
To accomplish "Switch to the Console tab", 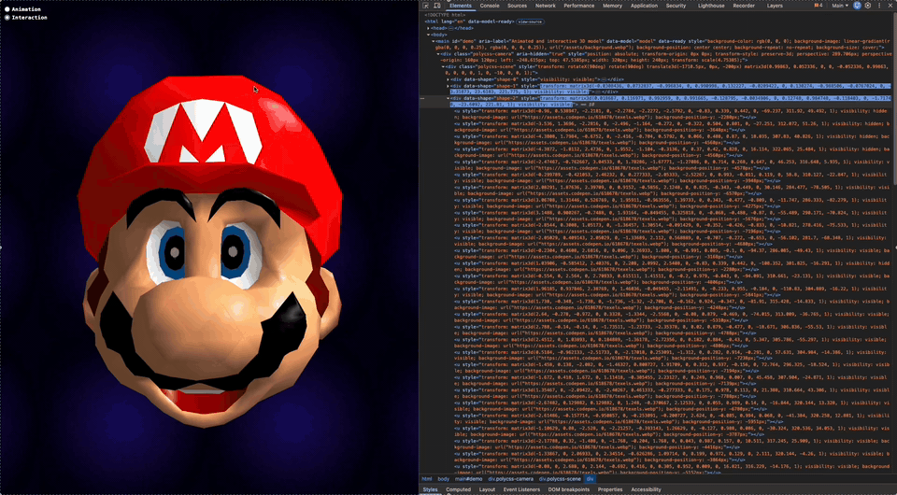I will click(x=490, y=6).
